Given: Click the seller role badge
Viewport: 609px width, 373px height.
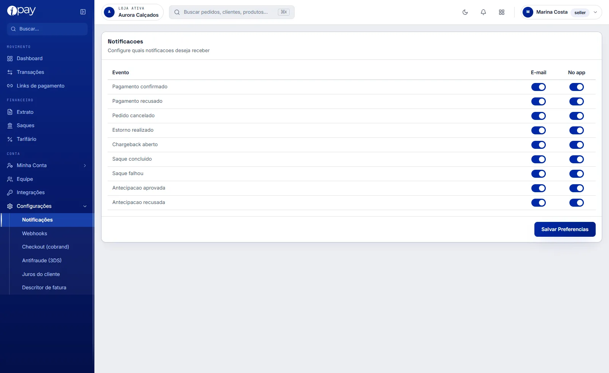Looking at the screenshot, I should [580, 13].
